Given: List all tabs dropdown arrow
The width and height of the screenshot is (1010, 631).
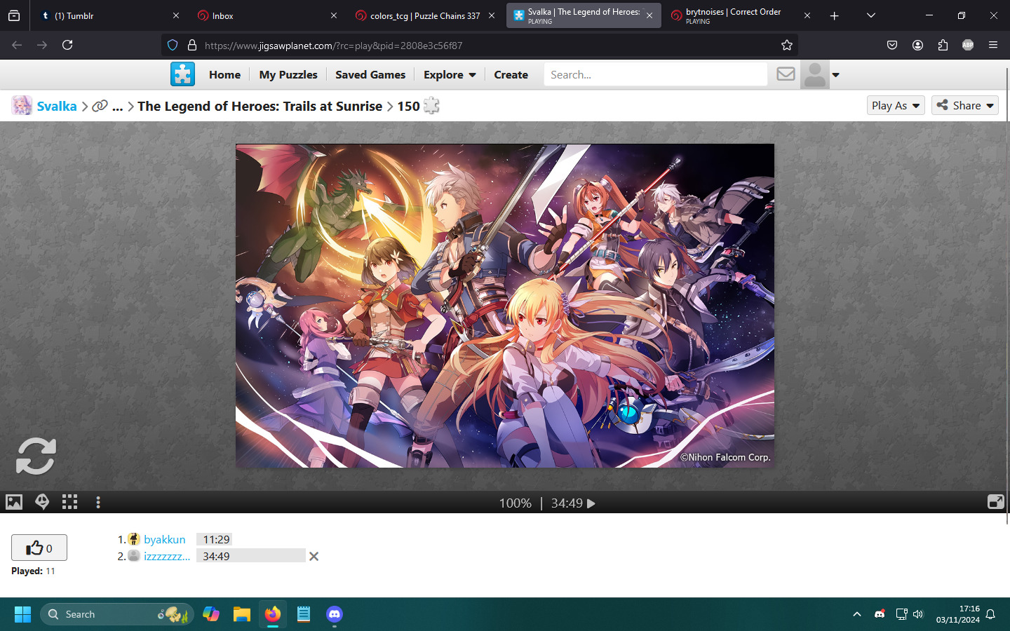Looking at the screenshot, I should pyautogui.click(x=870, y=15).
